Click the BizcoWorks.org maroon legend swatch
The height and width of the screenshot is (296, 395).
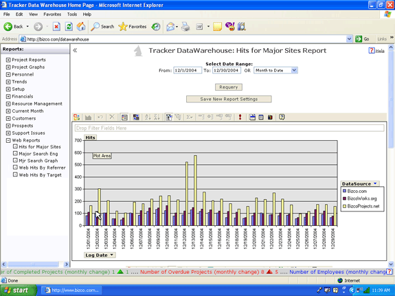tap(344, 198)
